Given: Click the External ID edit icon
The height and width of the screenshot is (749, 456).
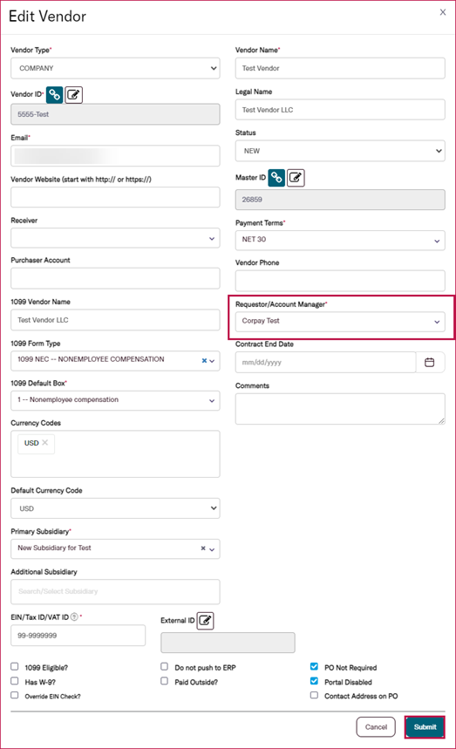Looking at the screenshot, I should pos(205,621).
